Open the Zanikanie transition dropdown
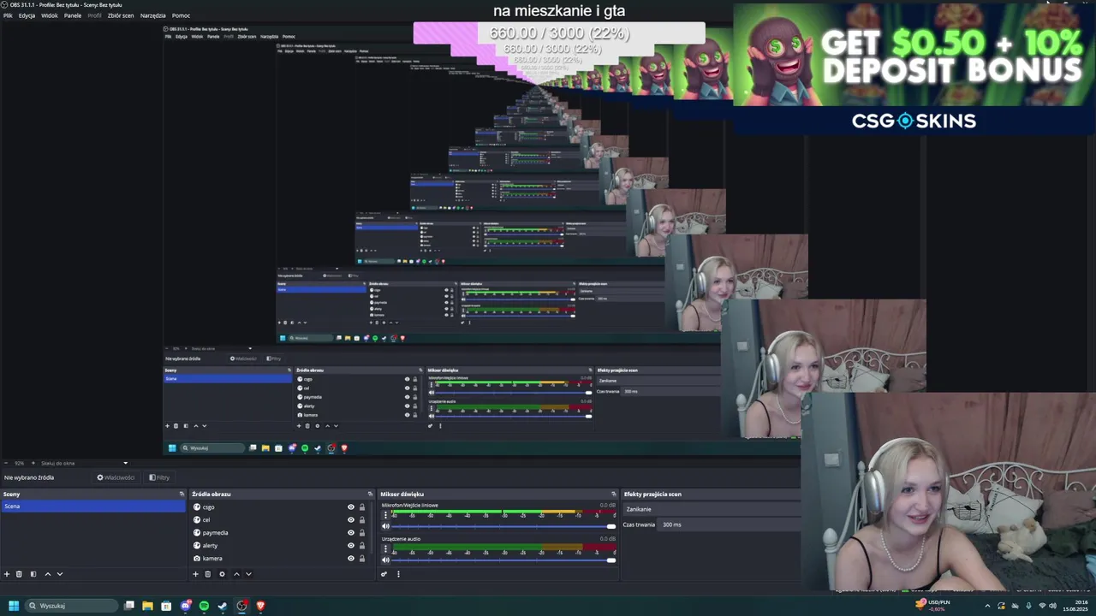The height and width of the screenshot is (616, 1096). coord(711,509)
